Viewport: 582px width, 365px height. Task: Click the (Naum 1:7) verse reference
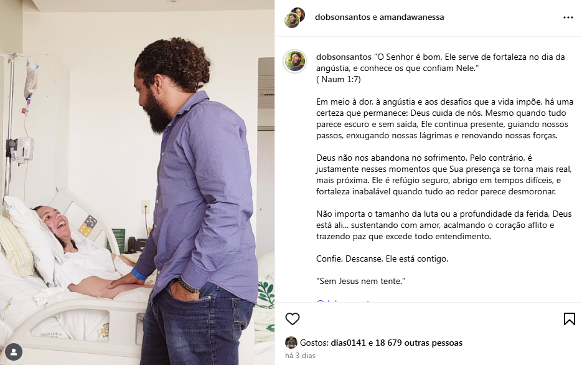(338, 79)
